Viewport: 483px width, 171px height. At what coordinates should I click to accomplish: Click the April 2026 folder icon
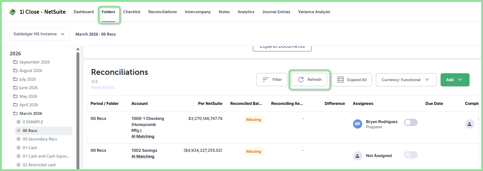click(16, 105)
